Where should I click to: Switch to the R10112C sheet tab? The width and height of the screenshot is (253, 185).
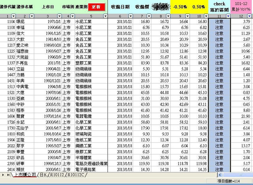tap(76, 175)
